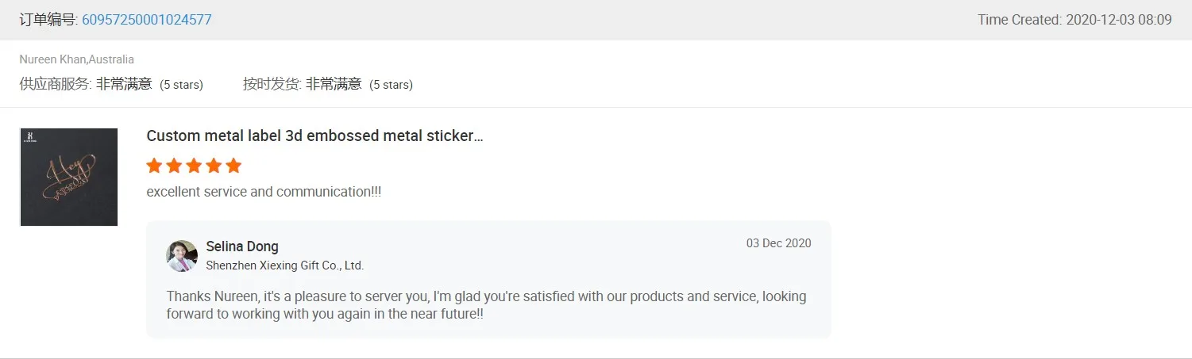Viewport: 1192px width, 359px height.
Task: Click the second orange rating star
Action: click(x=174, y=166)
